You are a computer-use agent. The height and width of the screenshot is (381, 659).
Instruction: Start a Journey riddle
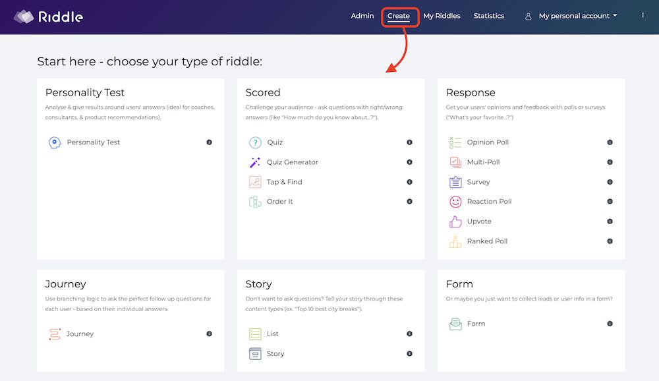coord(80,334)
